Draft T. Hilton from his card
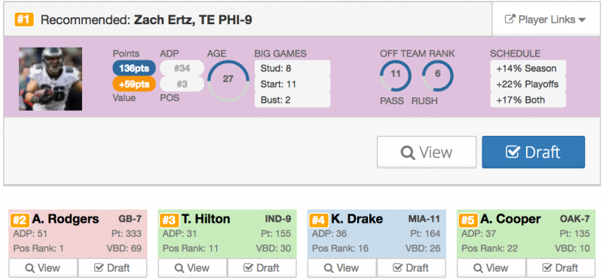603x280 pixels. point(262,268)
